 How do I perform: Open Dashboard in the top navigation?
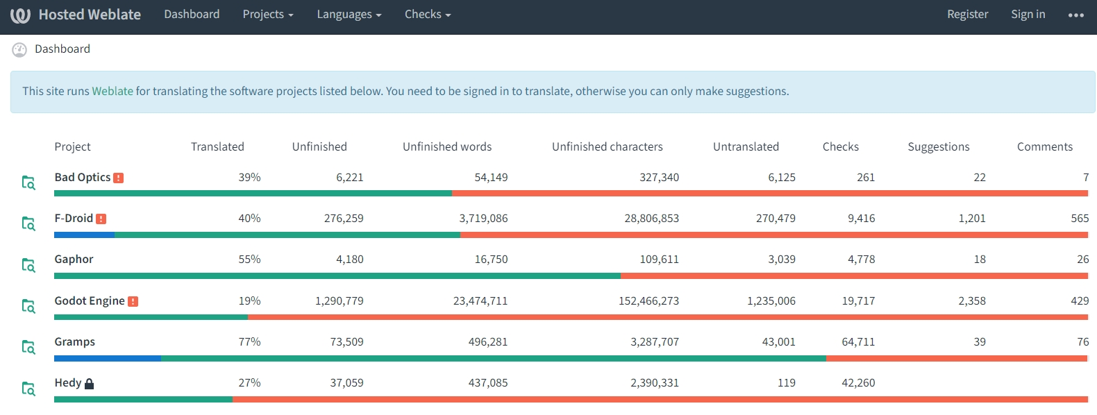[192, 15]
